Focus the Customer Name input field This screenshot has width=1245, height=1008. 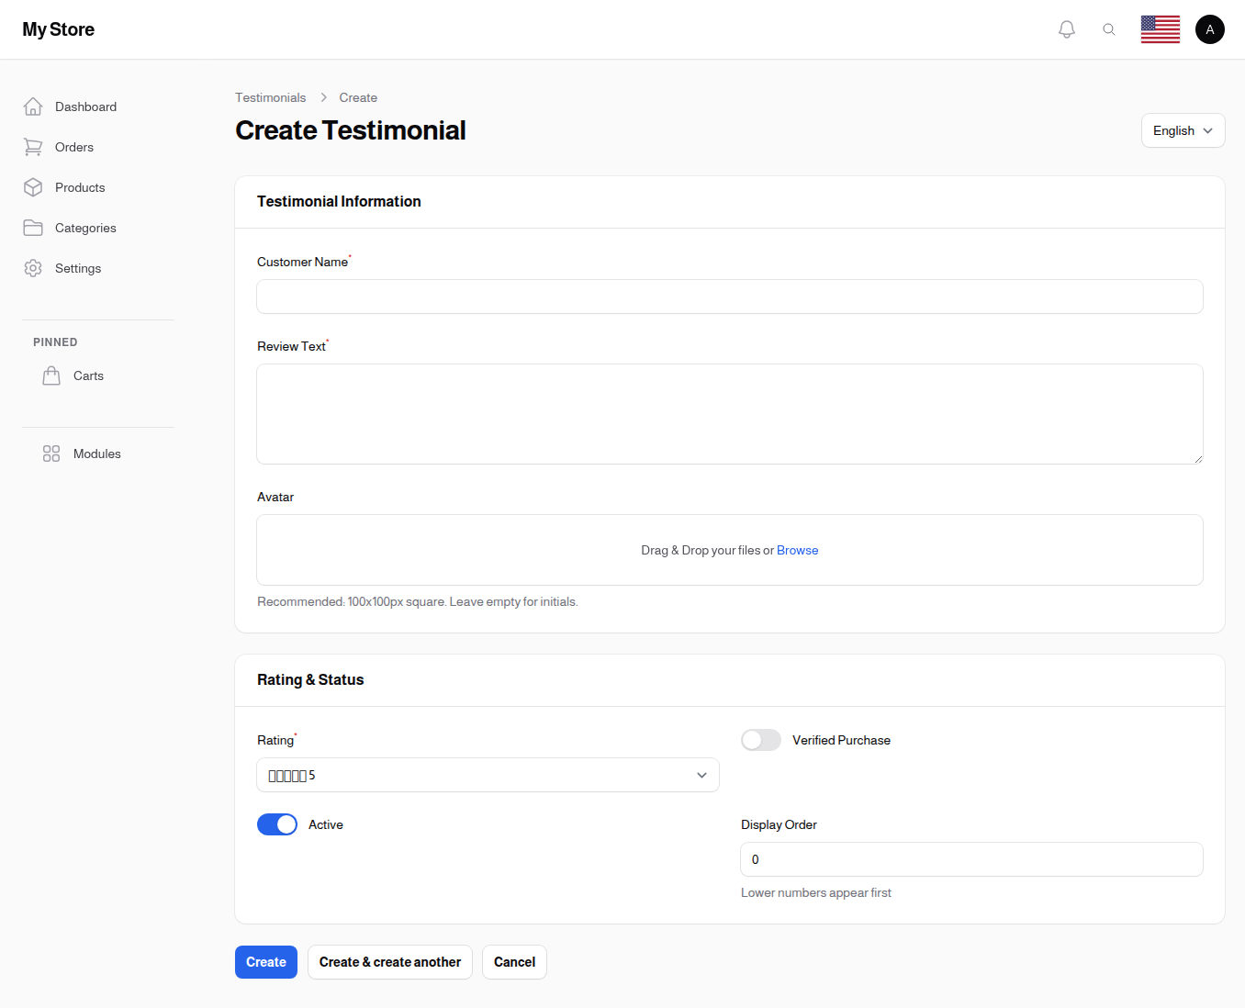(x=730, y=297)
